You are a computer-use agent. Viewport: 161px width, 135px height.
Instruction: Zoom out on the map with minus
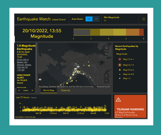tap(107, 81)
